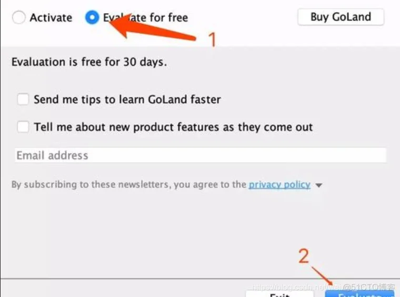Viewport: 400px width, 297px height.
Task: Click the Exit button
Action: click(x=279, y=294)
